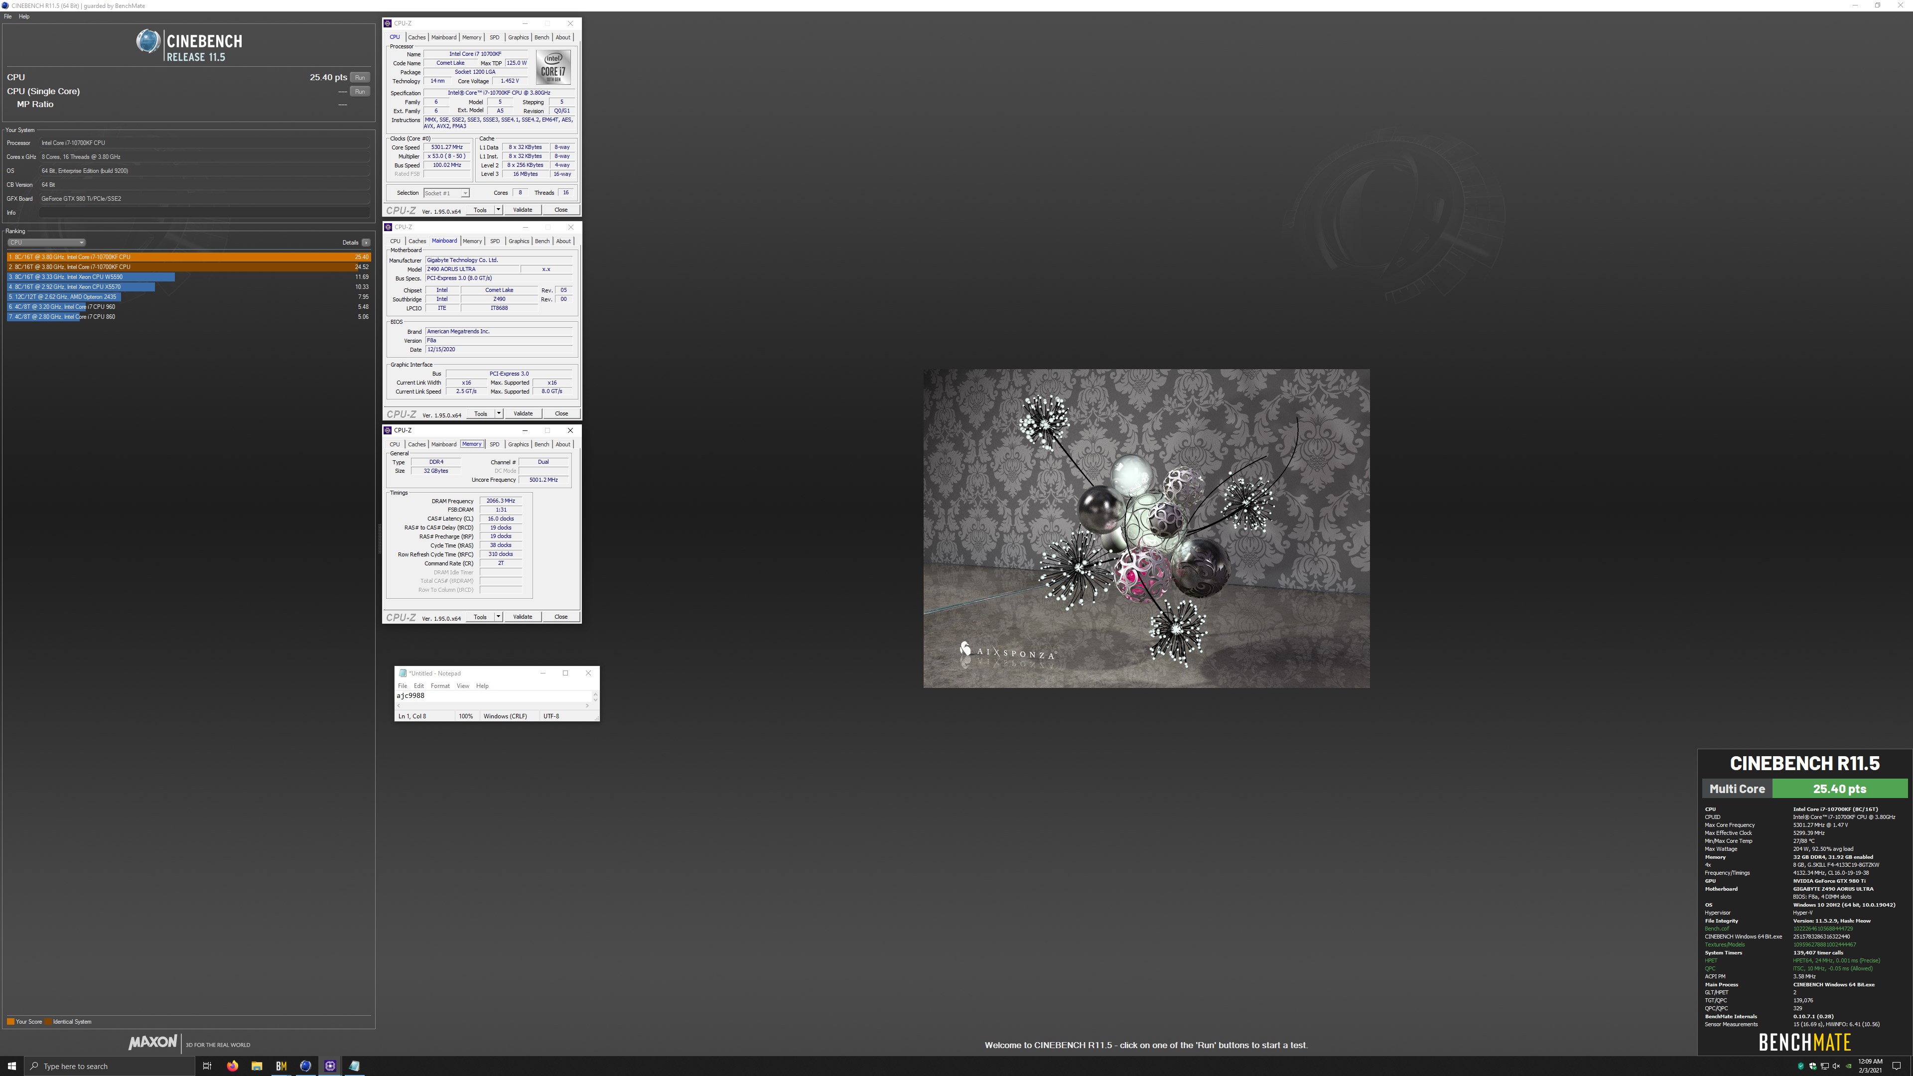1913x1076 pixels.
Task: Switch to Cinebench via its taskbar icon
Action: (306, 1067)
